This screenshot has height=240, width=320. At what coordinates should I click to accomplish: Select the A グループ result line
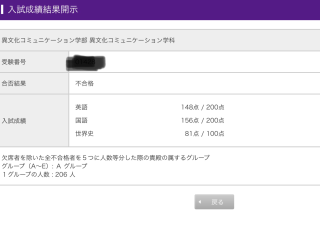pyautogui.click(x=44, y=166)
